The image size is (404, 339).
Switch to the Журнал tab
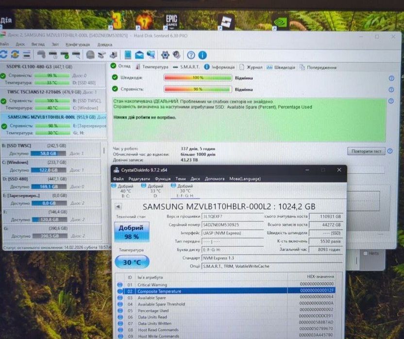(x=251, y=67)
